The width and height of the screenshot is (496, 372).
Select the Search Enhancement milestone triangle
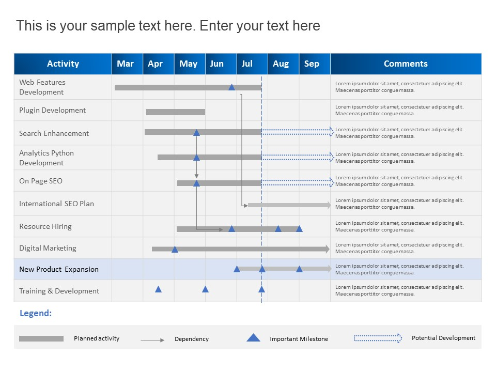196,133
